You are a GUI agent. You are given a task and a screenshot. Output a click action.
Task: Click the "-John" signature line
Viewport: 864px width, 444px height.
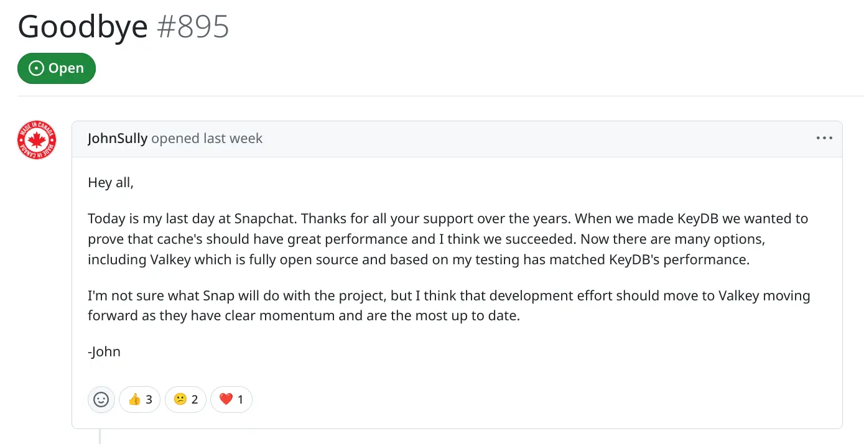coord(104,352)
